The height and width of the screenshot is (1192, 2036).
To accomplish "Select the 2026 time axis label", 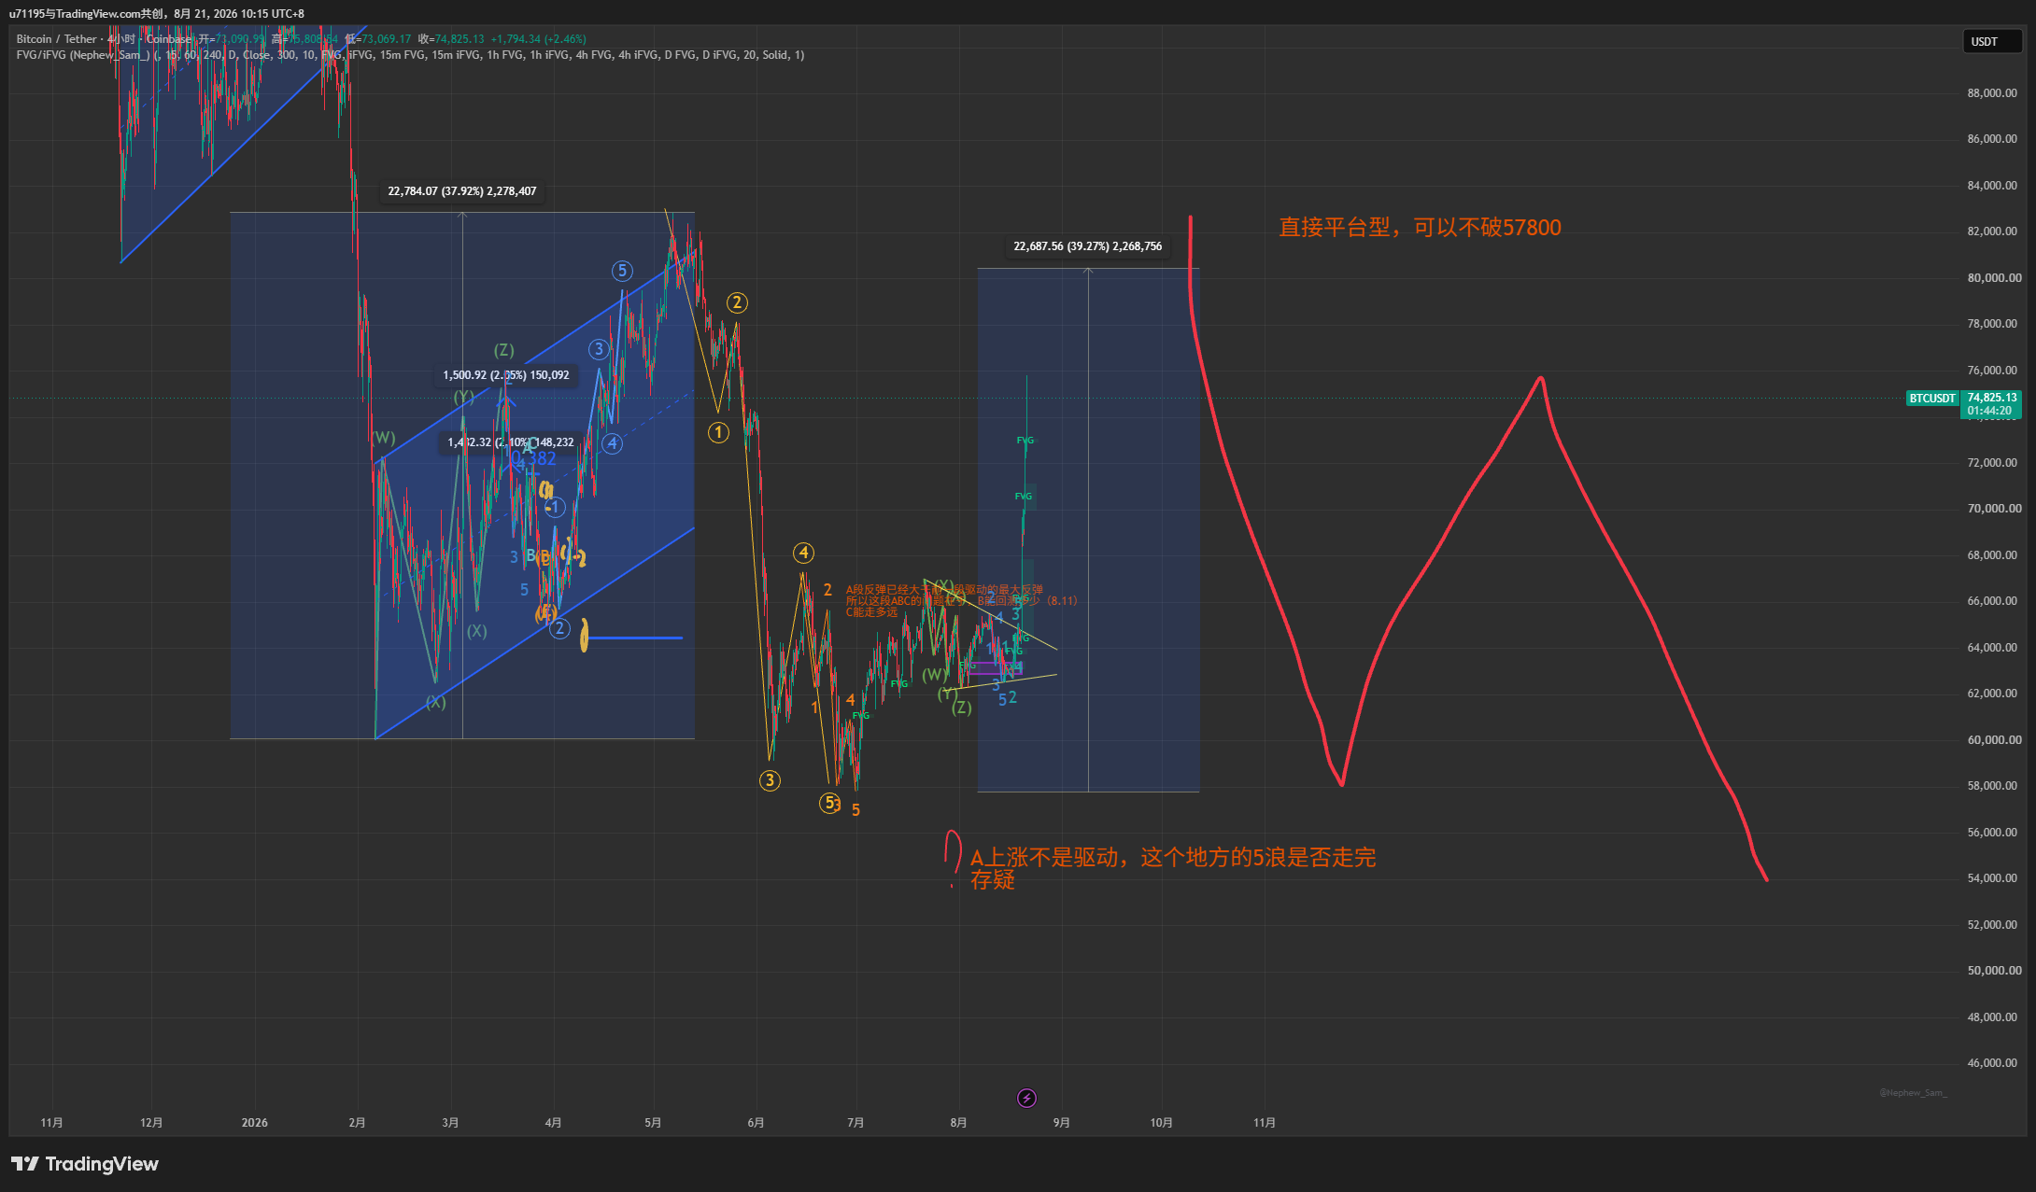I will click(x=255, y=1123).
